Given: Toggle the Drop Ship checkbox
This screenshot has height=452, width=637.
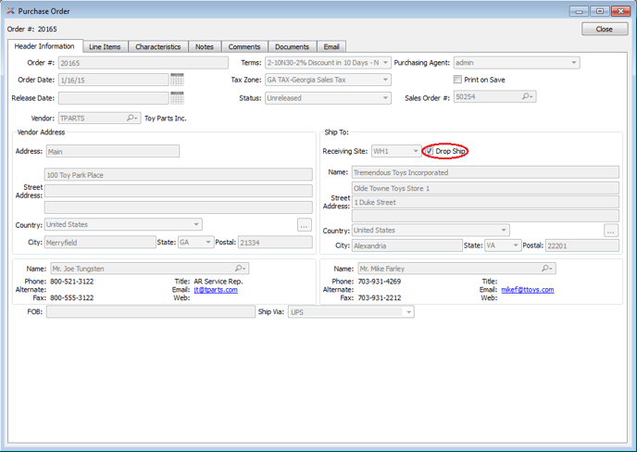Looking at the screenshot, I should click(x=429, y=151).
